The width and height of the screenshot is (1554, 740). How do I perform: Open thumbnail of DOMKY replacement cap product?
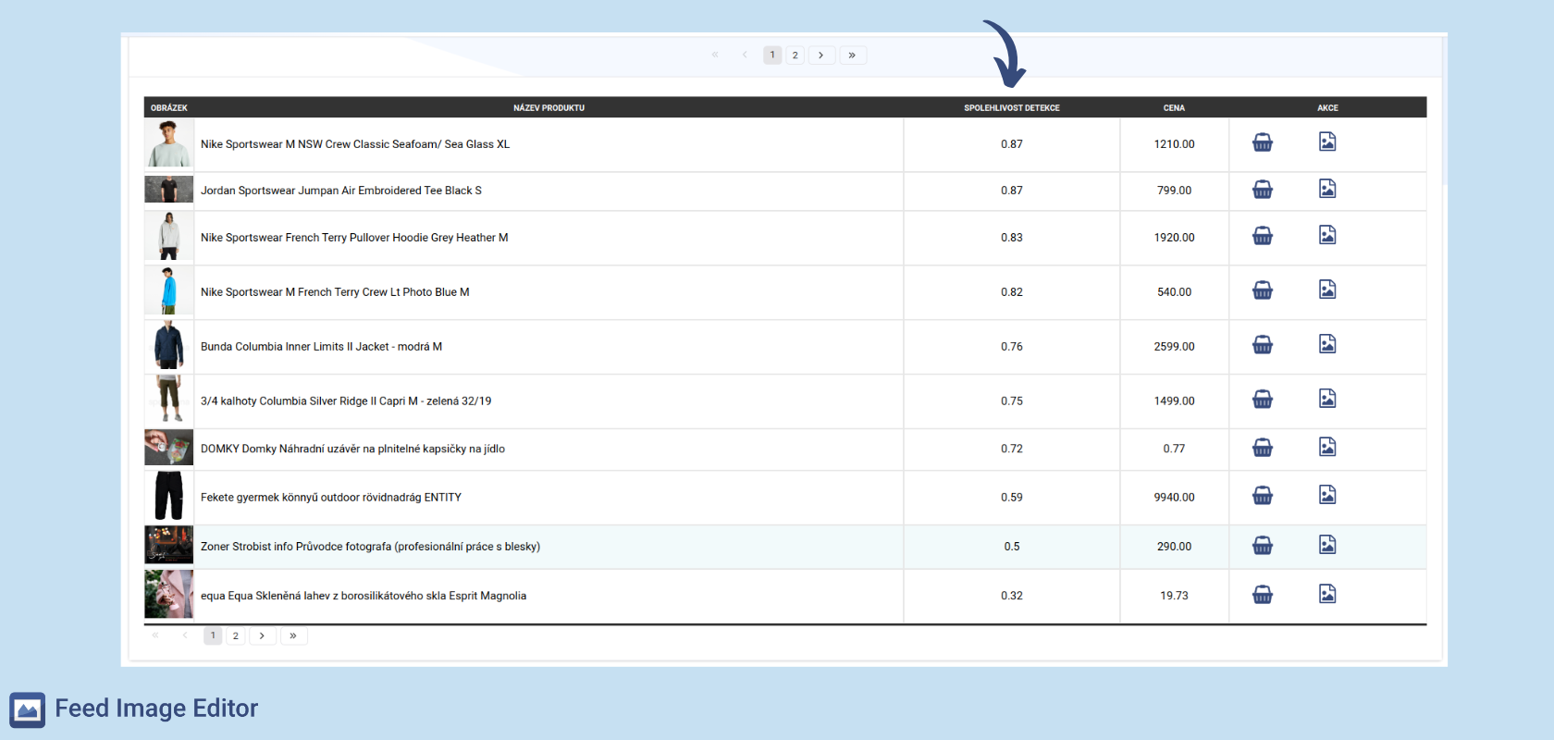pos(168,448)
